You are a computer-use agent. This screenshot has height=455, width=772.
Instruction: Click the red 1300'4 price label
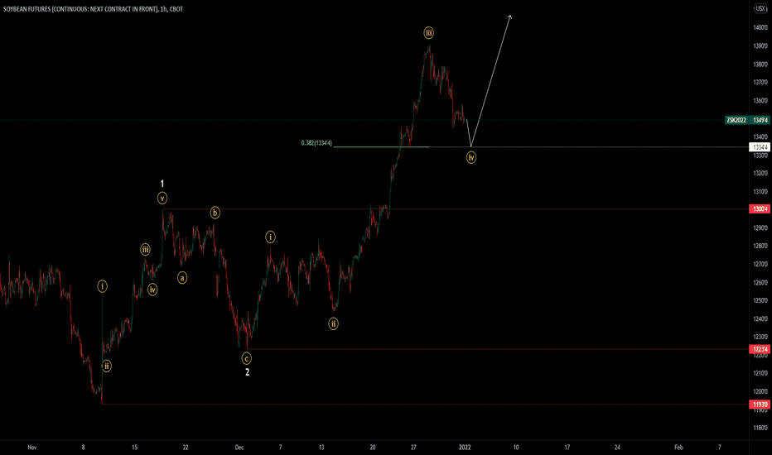click(x=759, y=209)
